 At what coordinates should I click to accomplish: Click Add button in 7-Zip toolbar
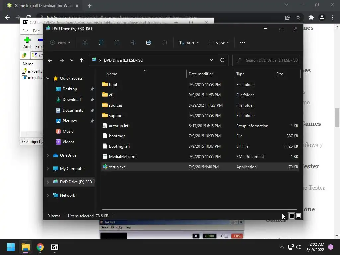(x=27, y=42)
